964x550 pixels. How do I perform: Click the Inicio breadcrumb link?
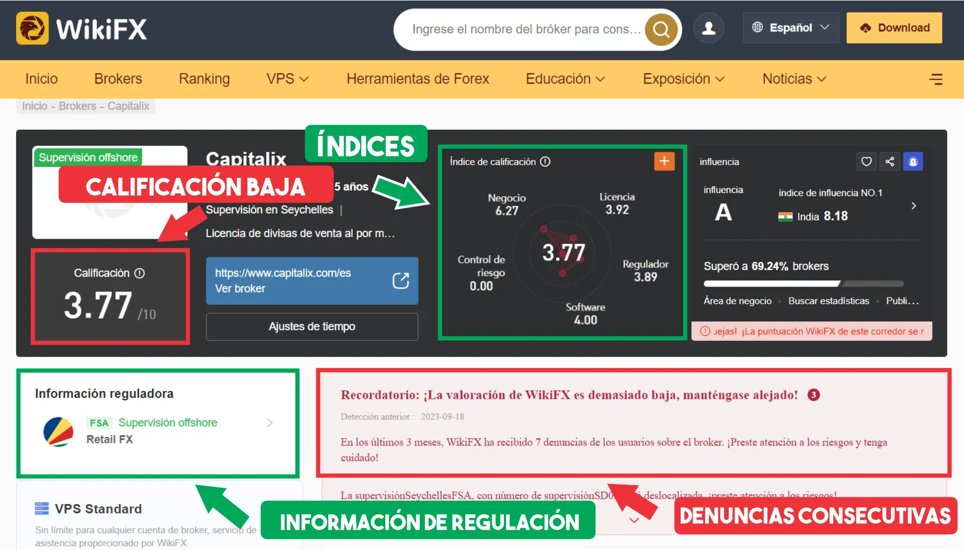tap(35, 106)
